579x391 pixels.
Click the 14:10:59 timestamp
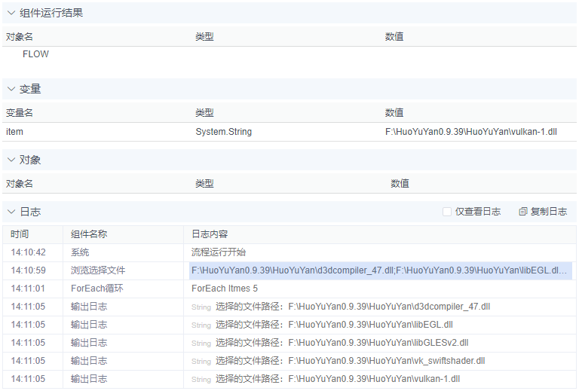[x=28, y=270]
